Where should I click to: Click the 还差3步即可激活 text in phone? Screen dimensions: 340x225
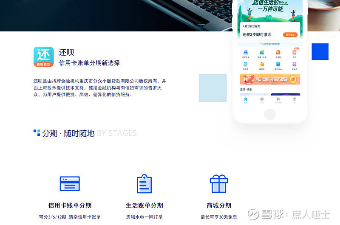tap(257, 35)
